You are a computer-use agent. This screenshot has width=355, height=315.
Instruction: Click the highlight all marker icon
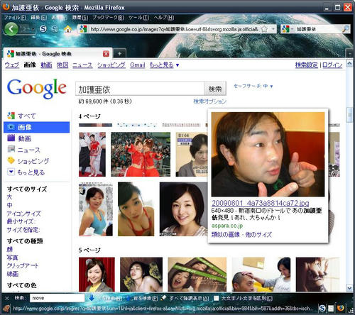pos(163,298)
